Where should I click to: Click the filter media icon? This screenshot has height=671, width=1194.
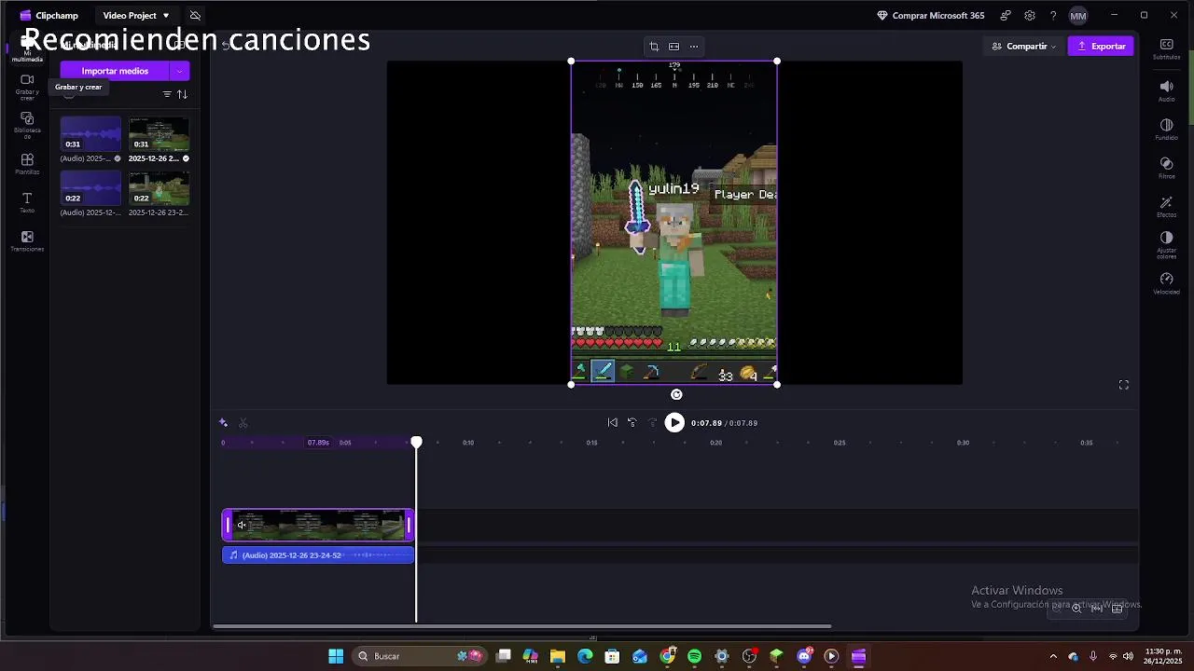[167, 94]
